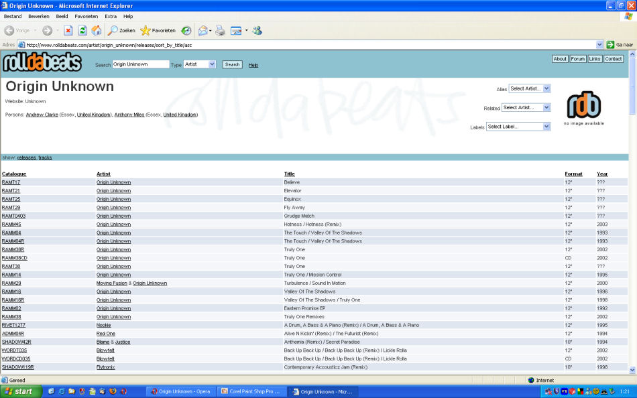Refresh the page using the green arrows icon
This screenshot has width=637, height=398.
point(82,30)
